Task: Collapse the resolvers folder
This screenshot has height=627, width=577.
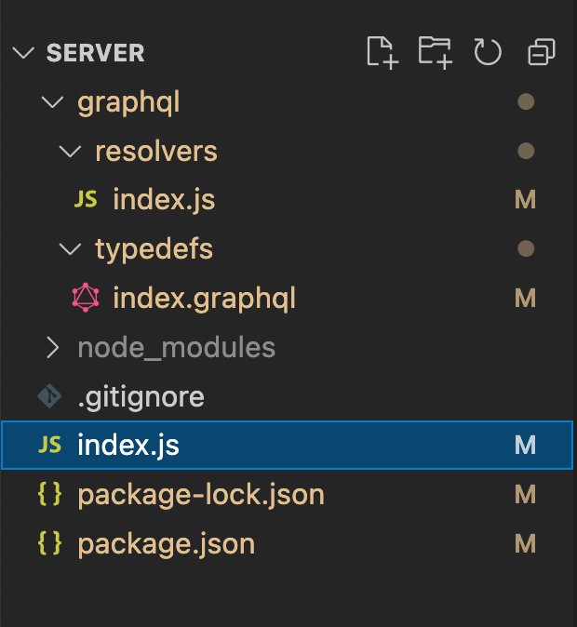Action: (x=69, y=152)
